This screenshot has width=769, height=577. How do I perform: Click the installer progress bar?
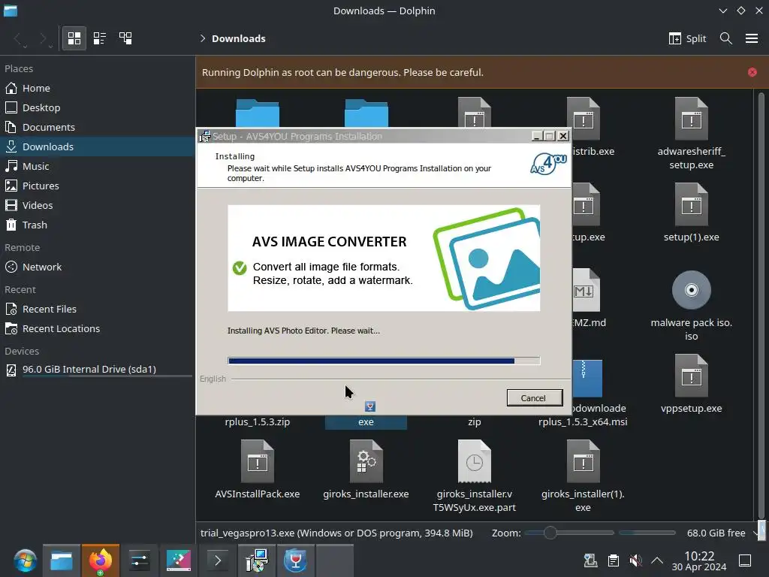tap(384, 361)
